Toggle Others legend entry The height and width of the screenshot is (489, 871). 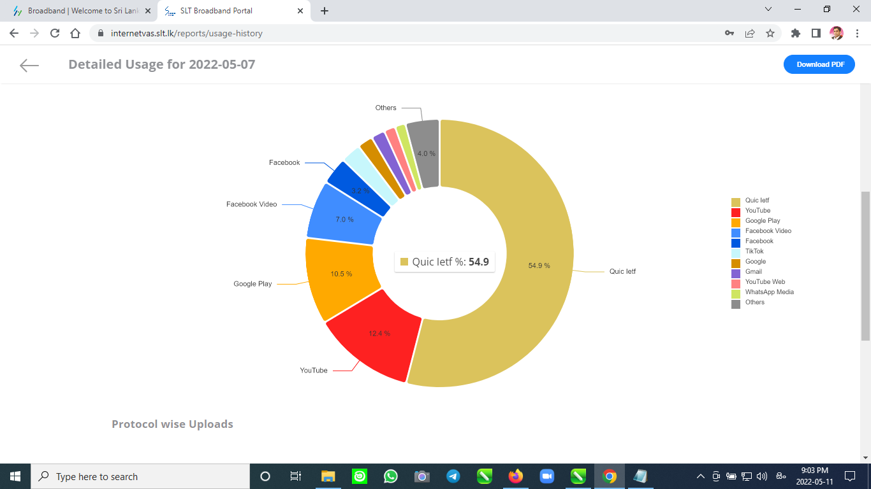coord(748,302)
